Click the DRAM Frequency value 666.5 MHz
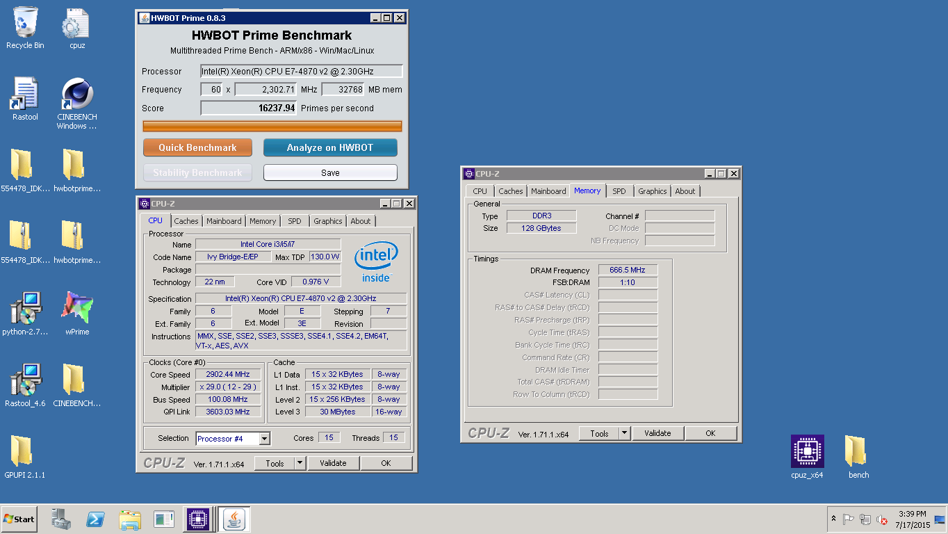Image resolution: width=948 pixels, height=534 pixels. click(x=628, y=270)
